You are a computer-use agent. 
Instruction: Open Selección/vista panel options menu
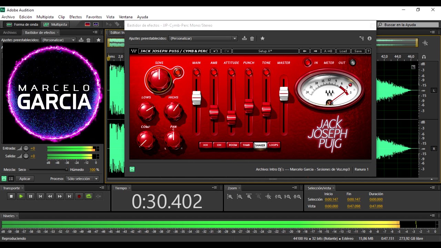pyautogui.click(x=433, y=188)
